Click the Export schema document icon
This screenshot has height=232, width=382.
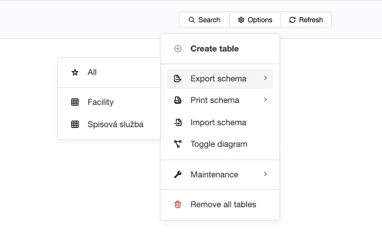[x=178, y=79]
